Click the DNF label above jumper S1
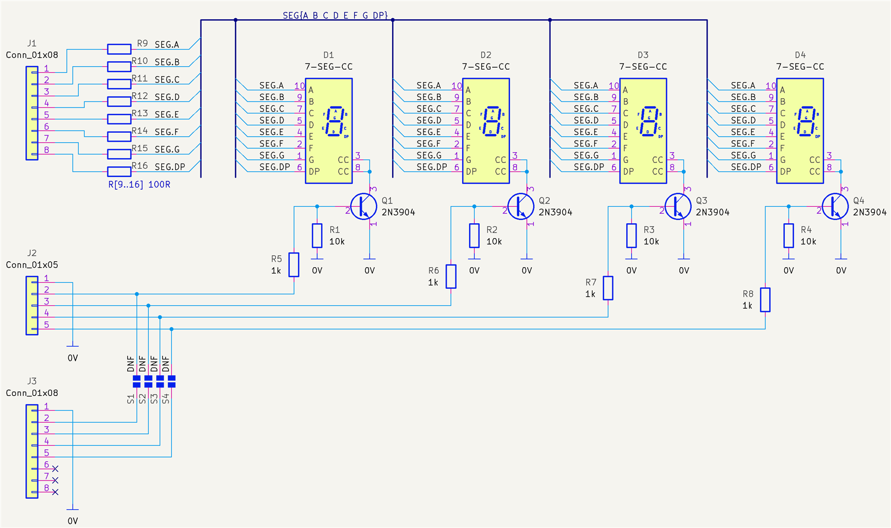The width and height of the screenshot is (891, 528). pos(131,363)
